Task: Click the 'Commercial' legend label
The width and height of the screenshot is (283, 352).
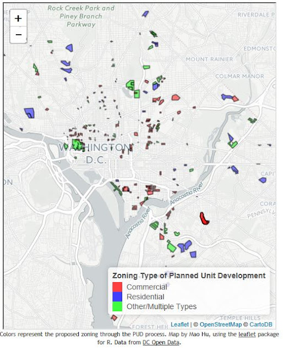Action: (x=147, y=287)
